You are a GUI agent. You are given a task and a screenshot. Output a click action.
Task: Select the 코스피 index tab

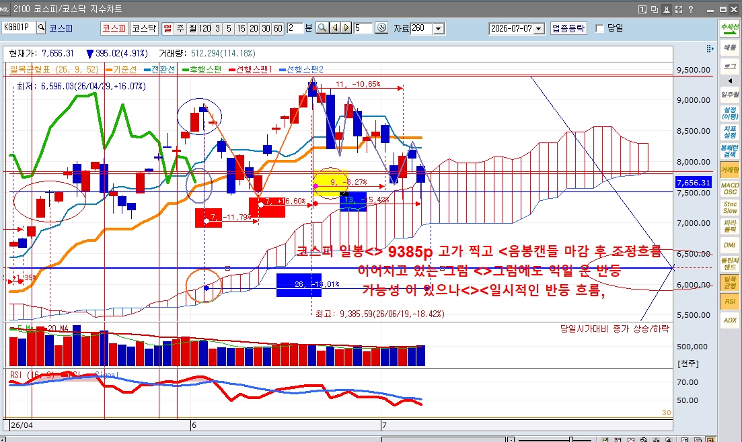tap(114, 28)
